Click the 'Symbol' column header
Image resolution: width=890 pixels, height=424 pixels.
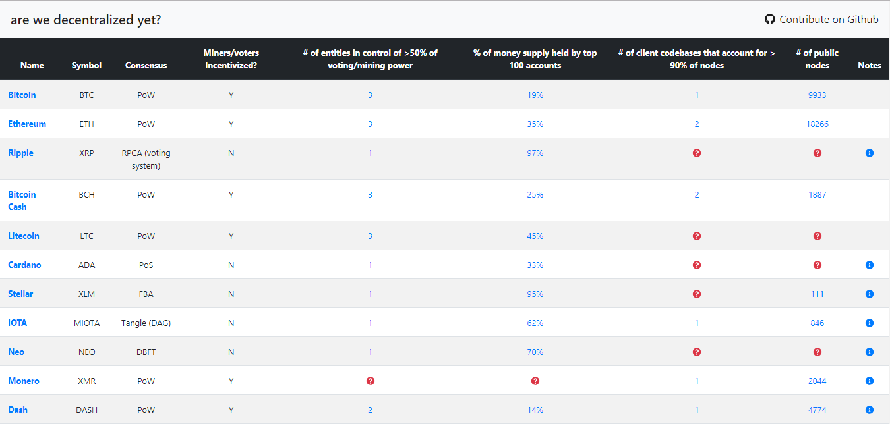[x=86, y=65]
